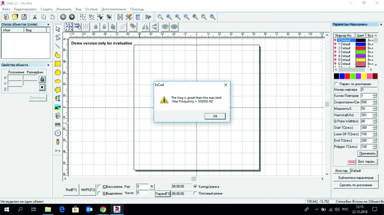Viewport: 384px width, 215px height.
Task: Open the Дополнительно menu
Action: click(114, 9)
